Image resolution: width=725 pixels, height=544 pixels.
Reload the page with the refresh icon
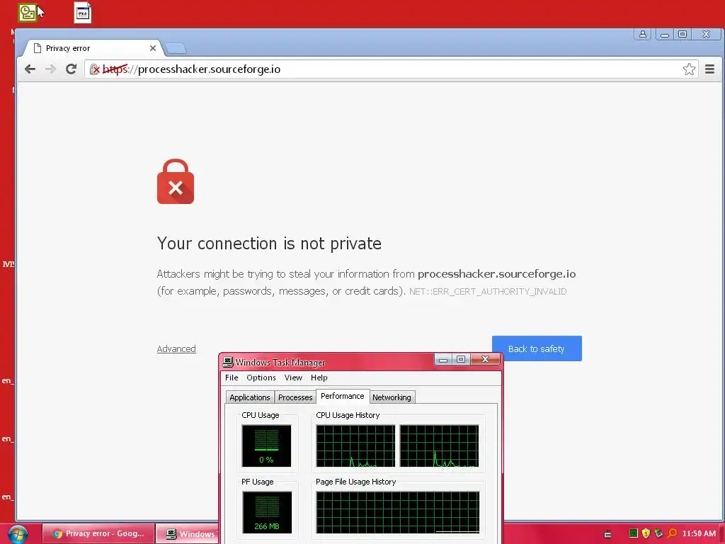click(72, 69)
